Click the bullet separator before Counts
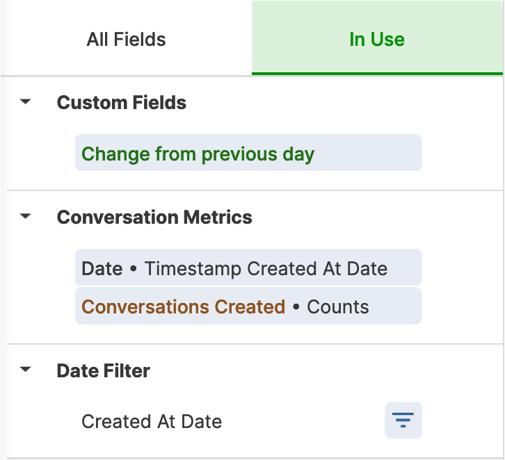Screen dimensions: 505x460 pyautogui.click(x=296, y=306)
